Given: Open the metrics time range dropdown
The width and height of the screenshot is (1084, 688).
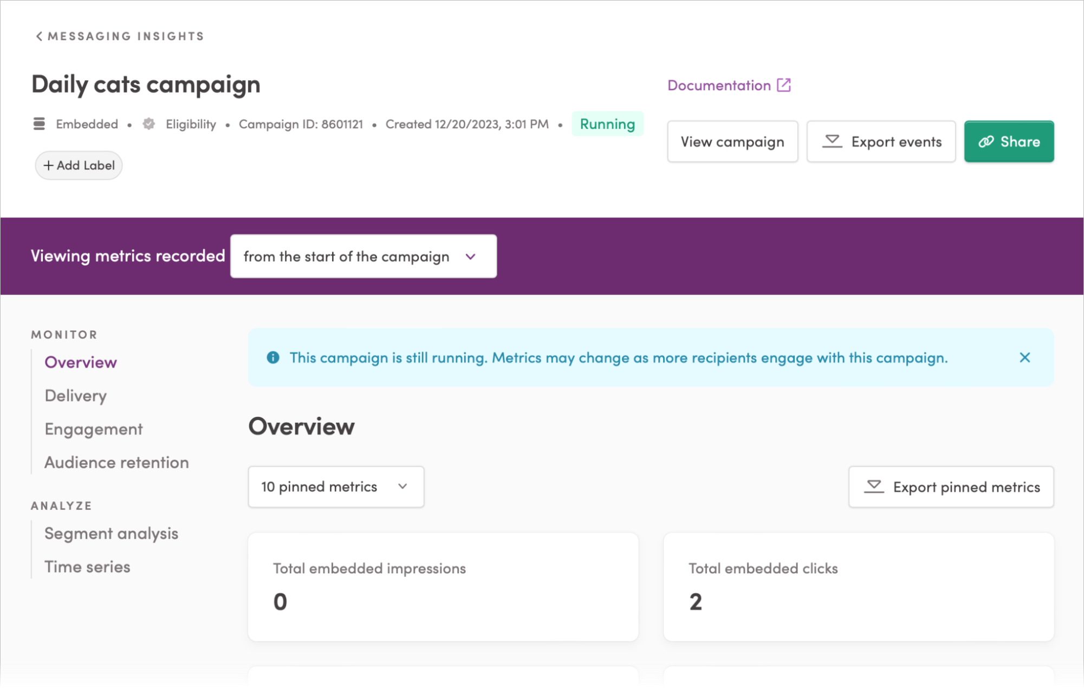Looking at the screenshot, I should (x=364, y=256).
